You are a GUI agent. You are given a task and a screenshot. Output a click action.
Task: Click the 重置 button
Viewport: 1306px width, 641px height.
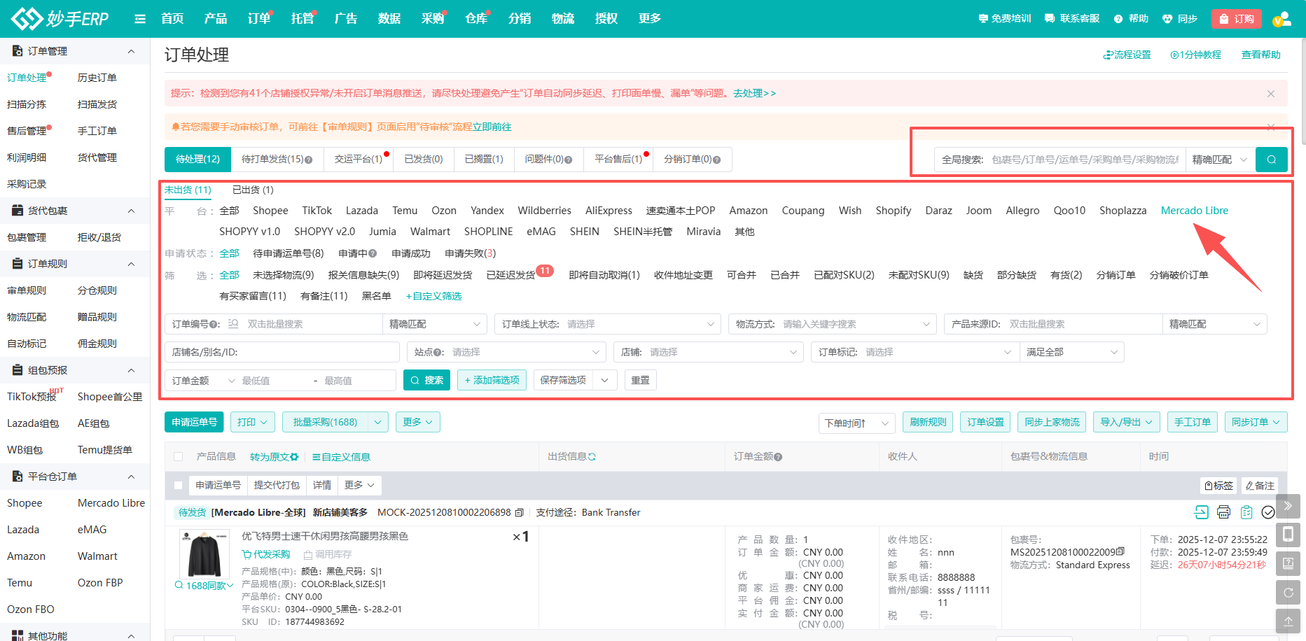click(x=640, y=380)
